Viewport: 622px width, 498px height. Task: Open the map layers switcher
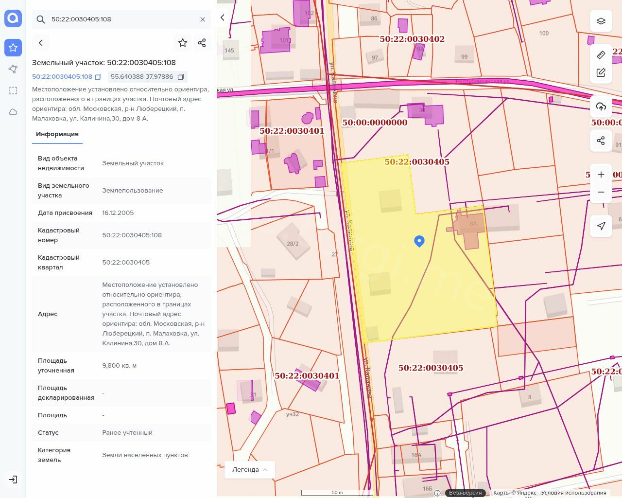601,21
